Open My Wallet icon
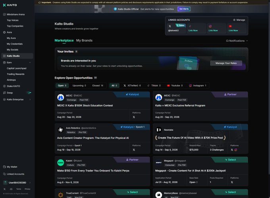Image resolution: width=270 pixels, height=198 pixels. pyautogui.click(x=4, y=167)
